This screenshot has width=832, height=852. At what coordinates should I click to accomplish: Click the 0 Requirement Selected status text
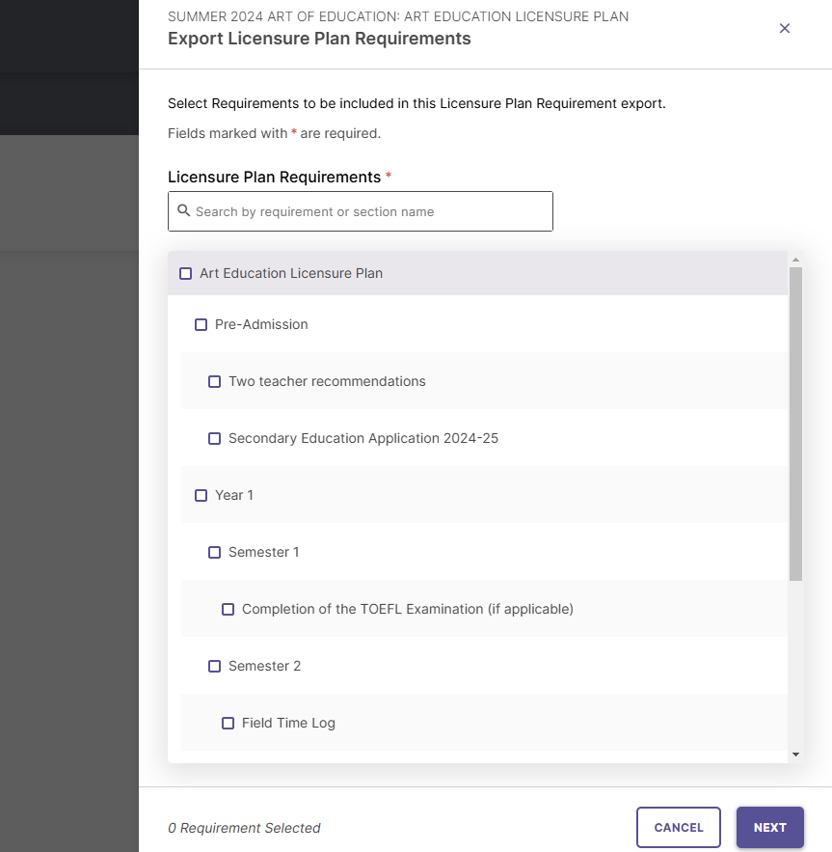point(244,828)
